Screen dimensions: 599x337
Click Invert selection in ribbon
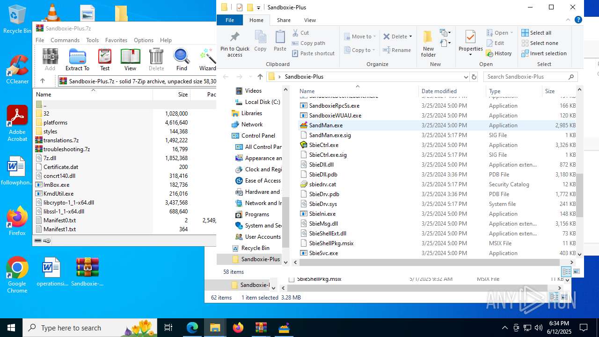click(544, 53)
